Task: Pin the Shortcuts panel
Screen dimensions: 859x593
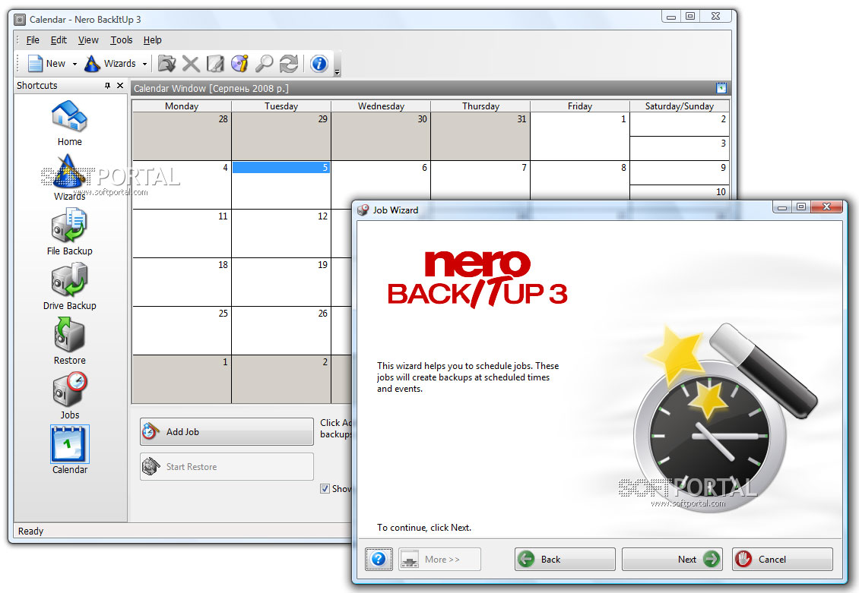Action: (107, 85)
